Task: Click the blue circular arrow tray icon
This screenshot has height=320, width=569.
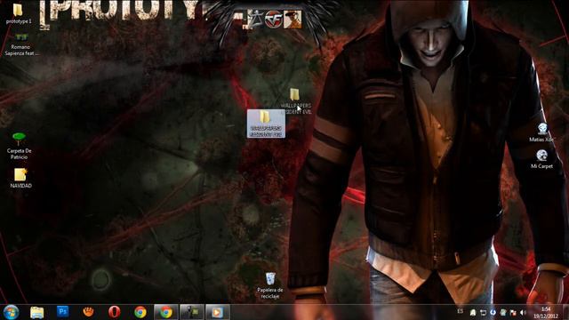Action: (493, 312)
